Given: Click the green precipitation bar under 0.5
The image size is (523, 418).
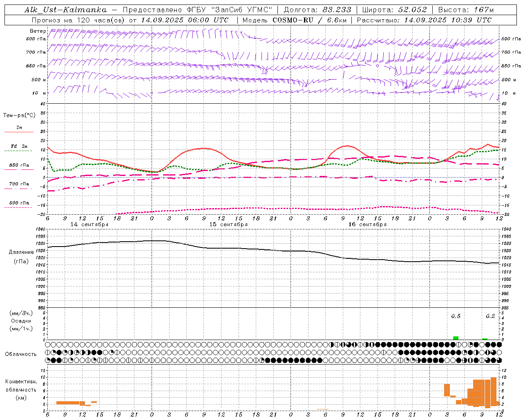Looking at the screenshot, I should (456, 338).
